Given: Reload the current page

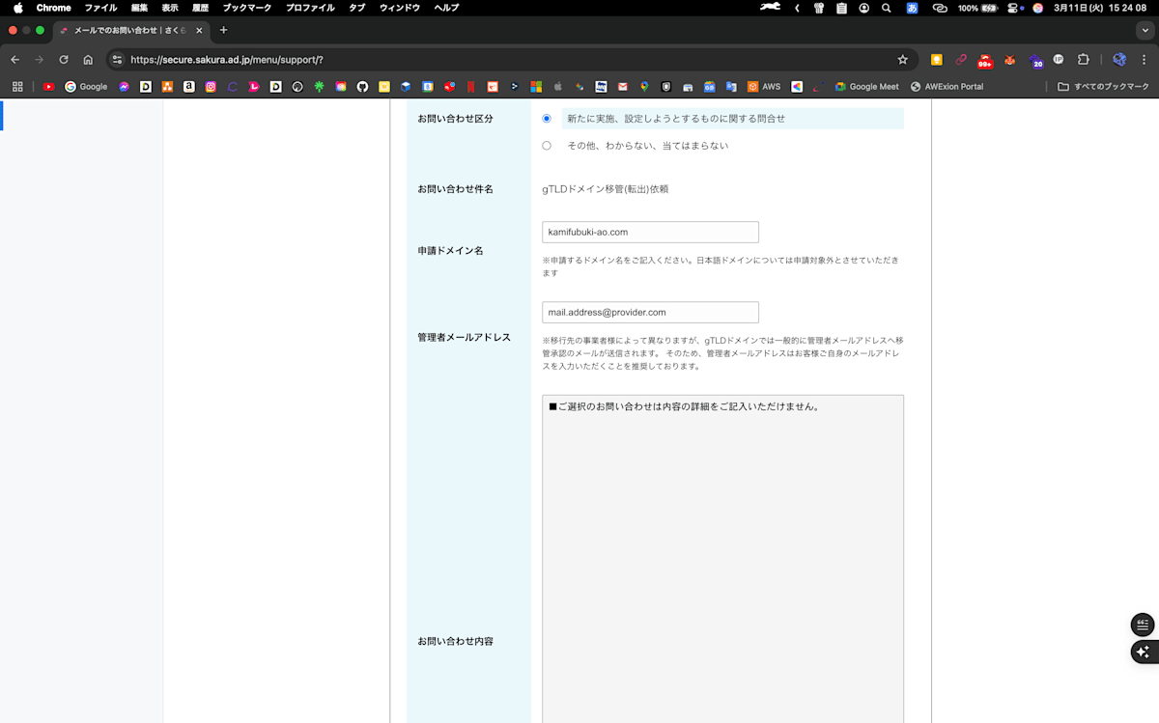Looking at the screenshot, I should click(x=64, y=60).
